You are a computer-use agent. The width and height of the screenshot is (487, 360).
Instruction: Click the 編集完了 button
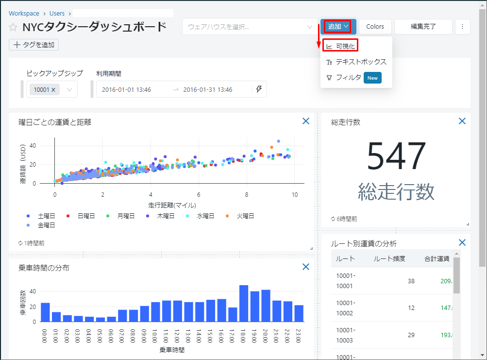[423, 27]
